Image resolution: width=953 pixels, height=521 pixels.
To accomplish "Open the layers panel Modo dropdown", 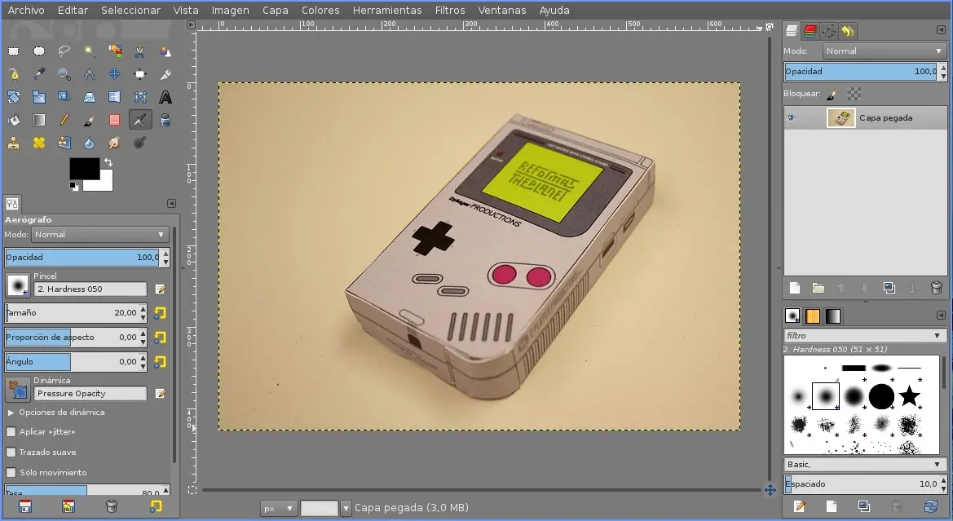I will (884, 51).
